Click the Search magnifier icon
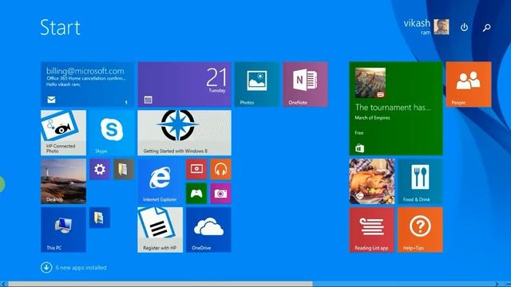This screenshot has width=511, height=287. [486, 28]
